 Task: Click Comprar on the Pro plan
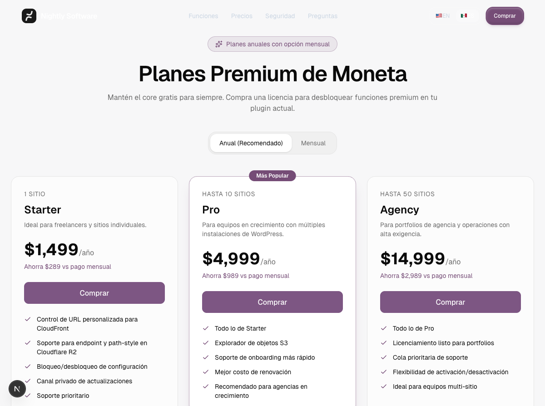pos(272,302)
